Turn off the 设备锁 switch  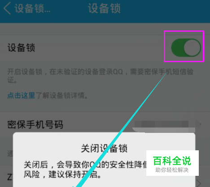[186, 47]
